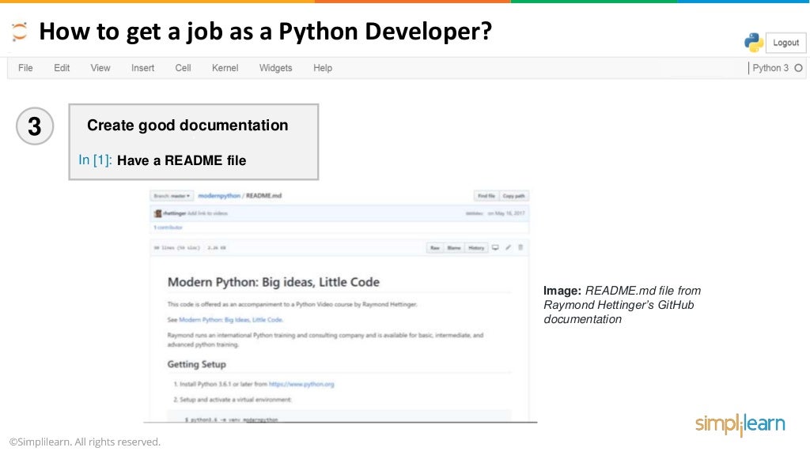Open the rhettinger author link

coord(174,213)
